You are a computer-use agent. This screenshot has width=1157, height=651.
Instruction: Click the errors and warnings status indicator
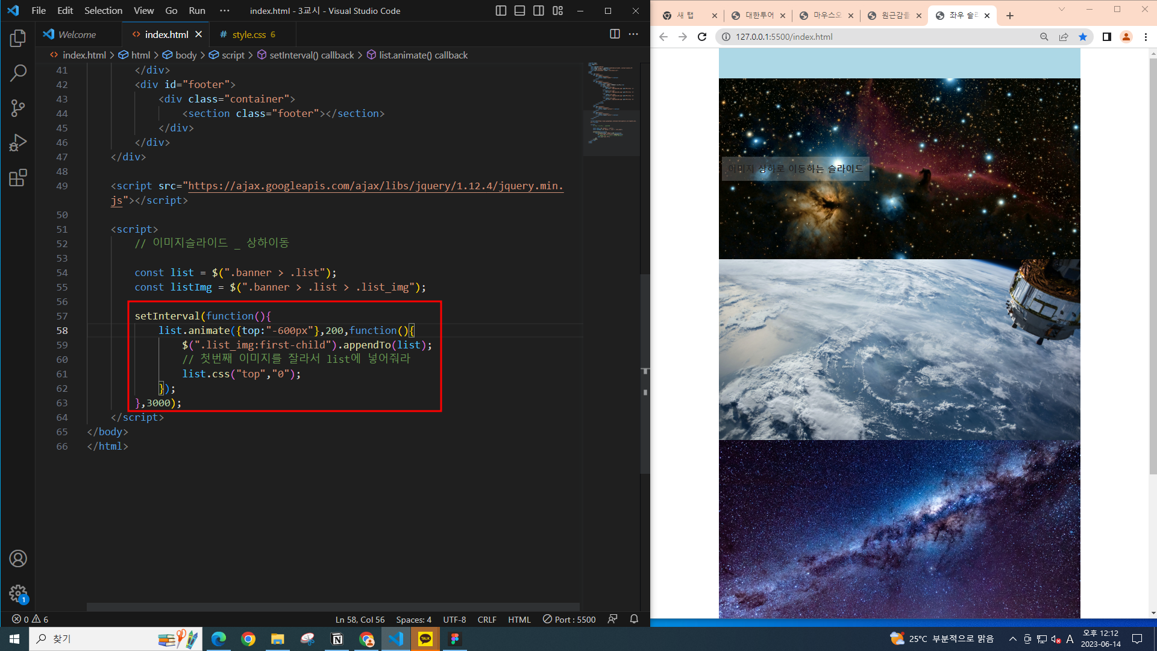click(30, 620)
